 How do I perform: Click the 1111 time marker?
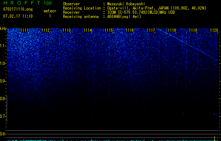coord(24,30)
